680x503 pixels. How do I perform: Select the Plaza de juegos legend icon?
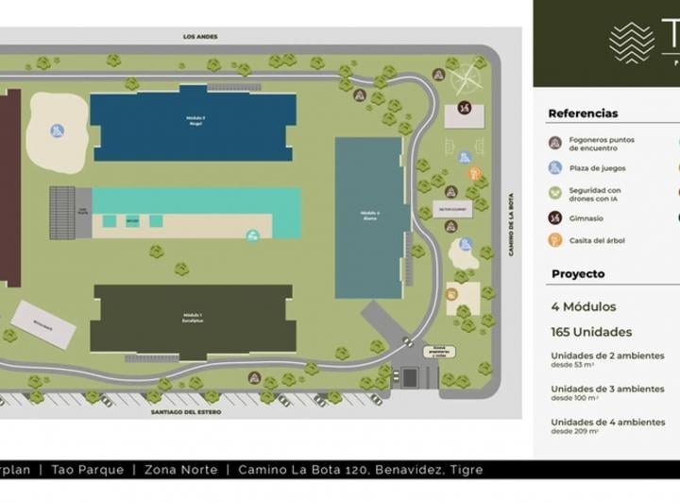click(x=555, y=167)
